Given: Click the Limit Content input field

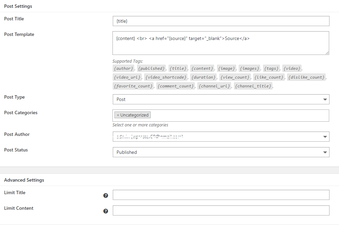Looking at the screenshot, I should [221, 210].
